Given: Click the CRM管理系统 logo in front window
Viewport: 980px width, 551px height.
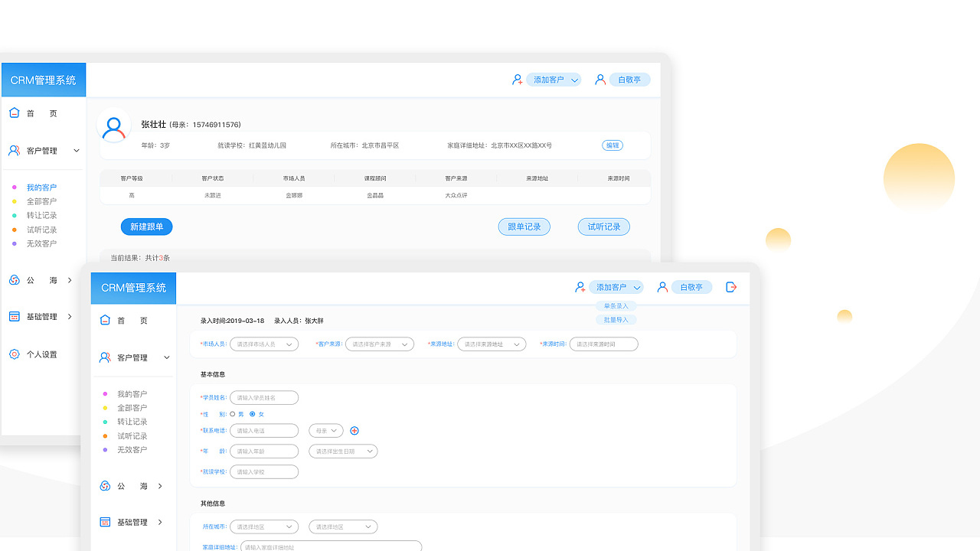Looking at the screenshot, I should (133, 288).
